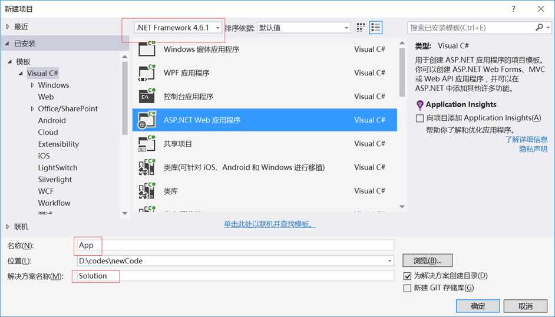Select iOS in the template tree
This screenshot has width=555, height=317.
click(44, 156)
